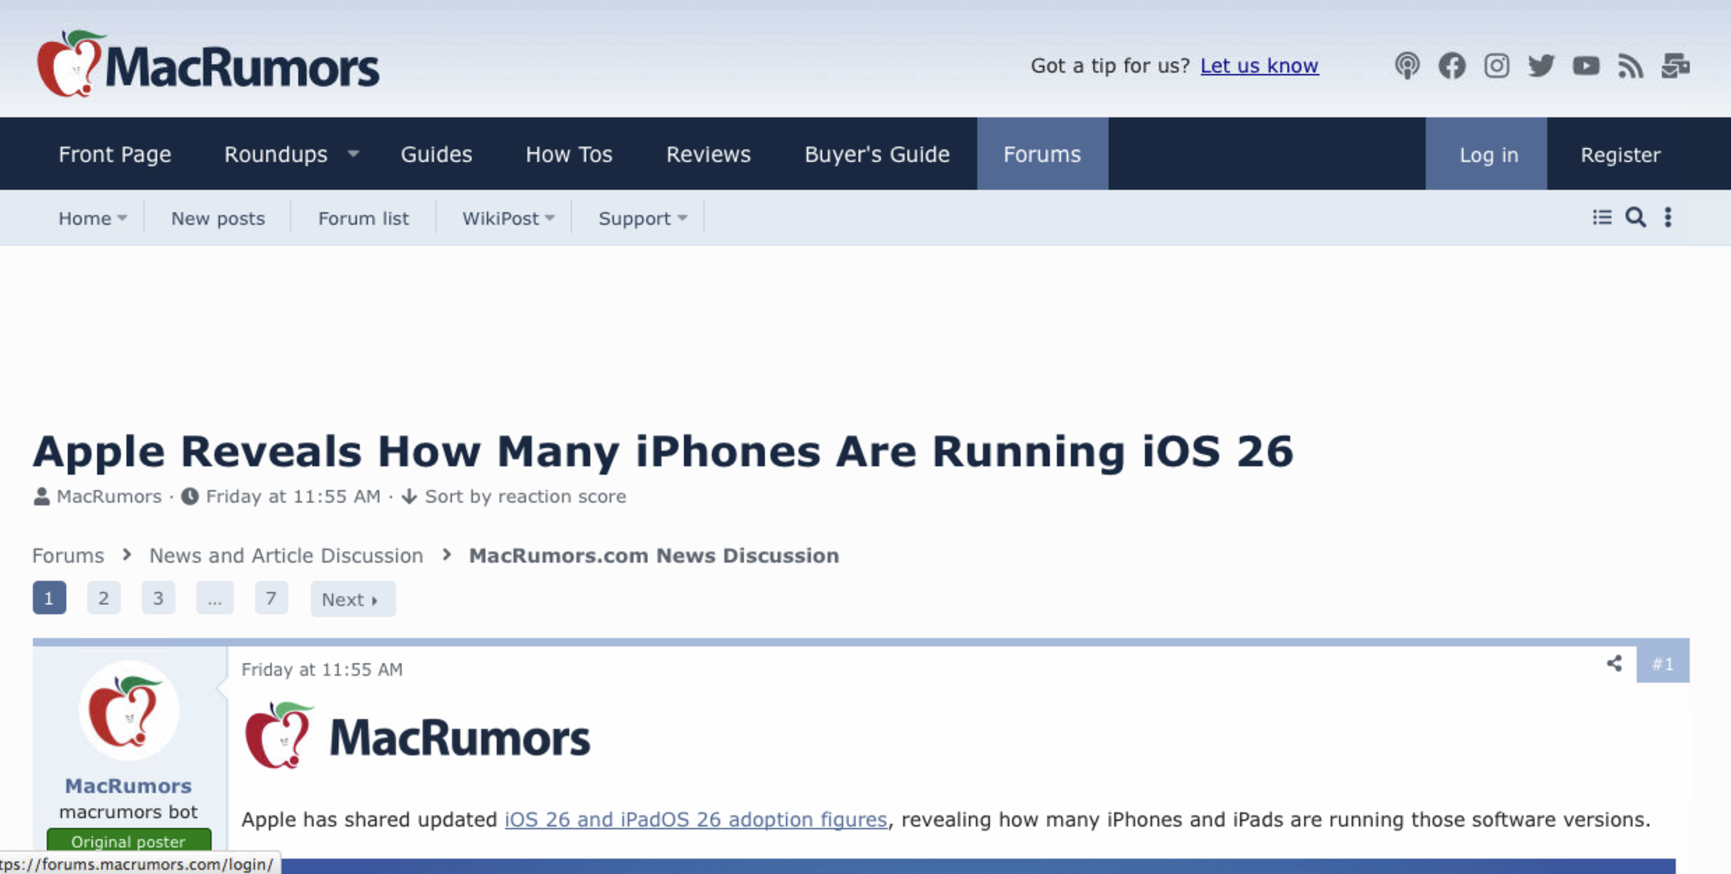Open the Twitter bird icon link
1731x874 pixels.
click(1541, 66)
